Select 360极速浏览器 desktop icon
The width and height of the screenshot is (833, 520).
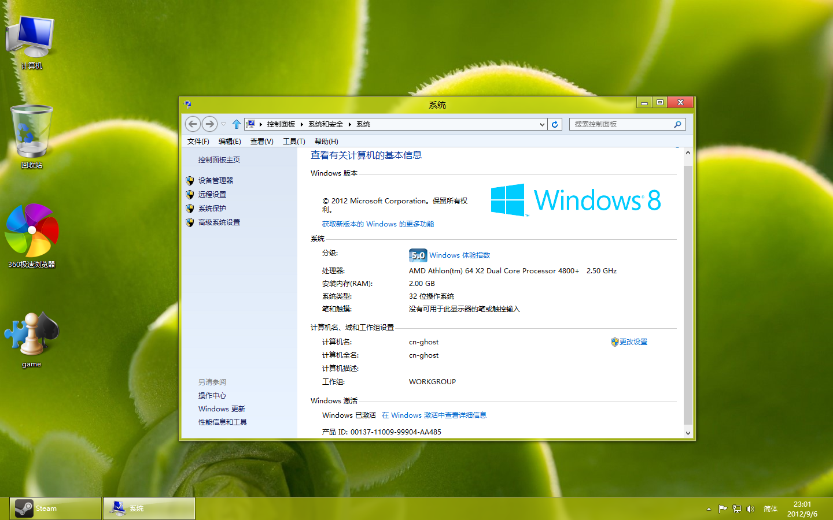coord(31,236)
